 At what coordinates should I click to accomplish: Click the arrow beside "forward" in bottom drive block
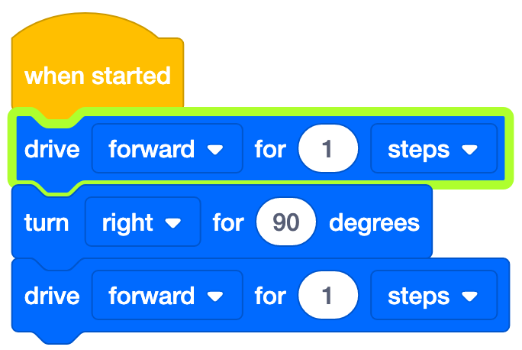(215, 297)
